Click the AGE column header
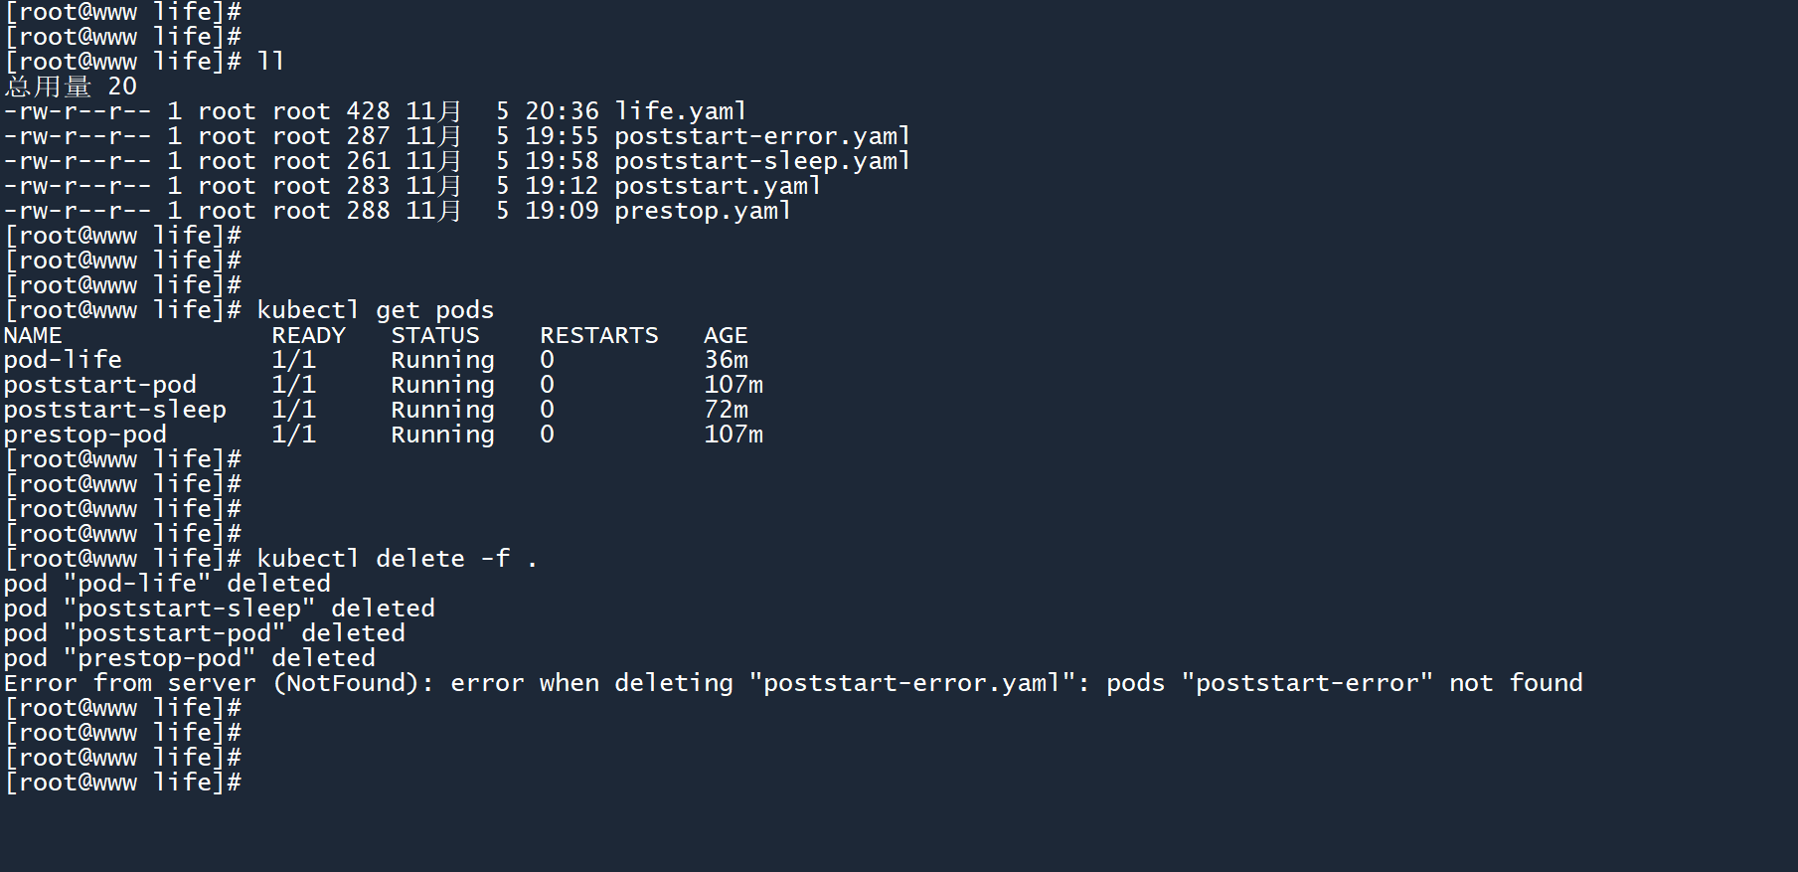The height and width of the screenshot is (872, 1798). pyautogui.click(x=726, y=336)
